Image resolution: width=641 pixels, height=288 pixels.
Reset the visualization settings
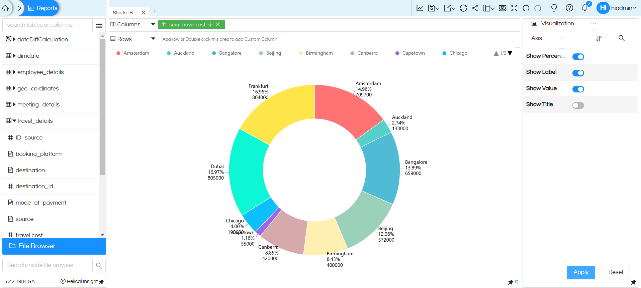(616, 273)
